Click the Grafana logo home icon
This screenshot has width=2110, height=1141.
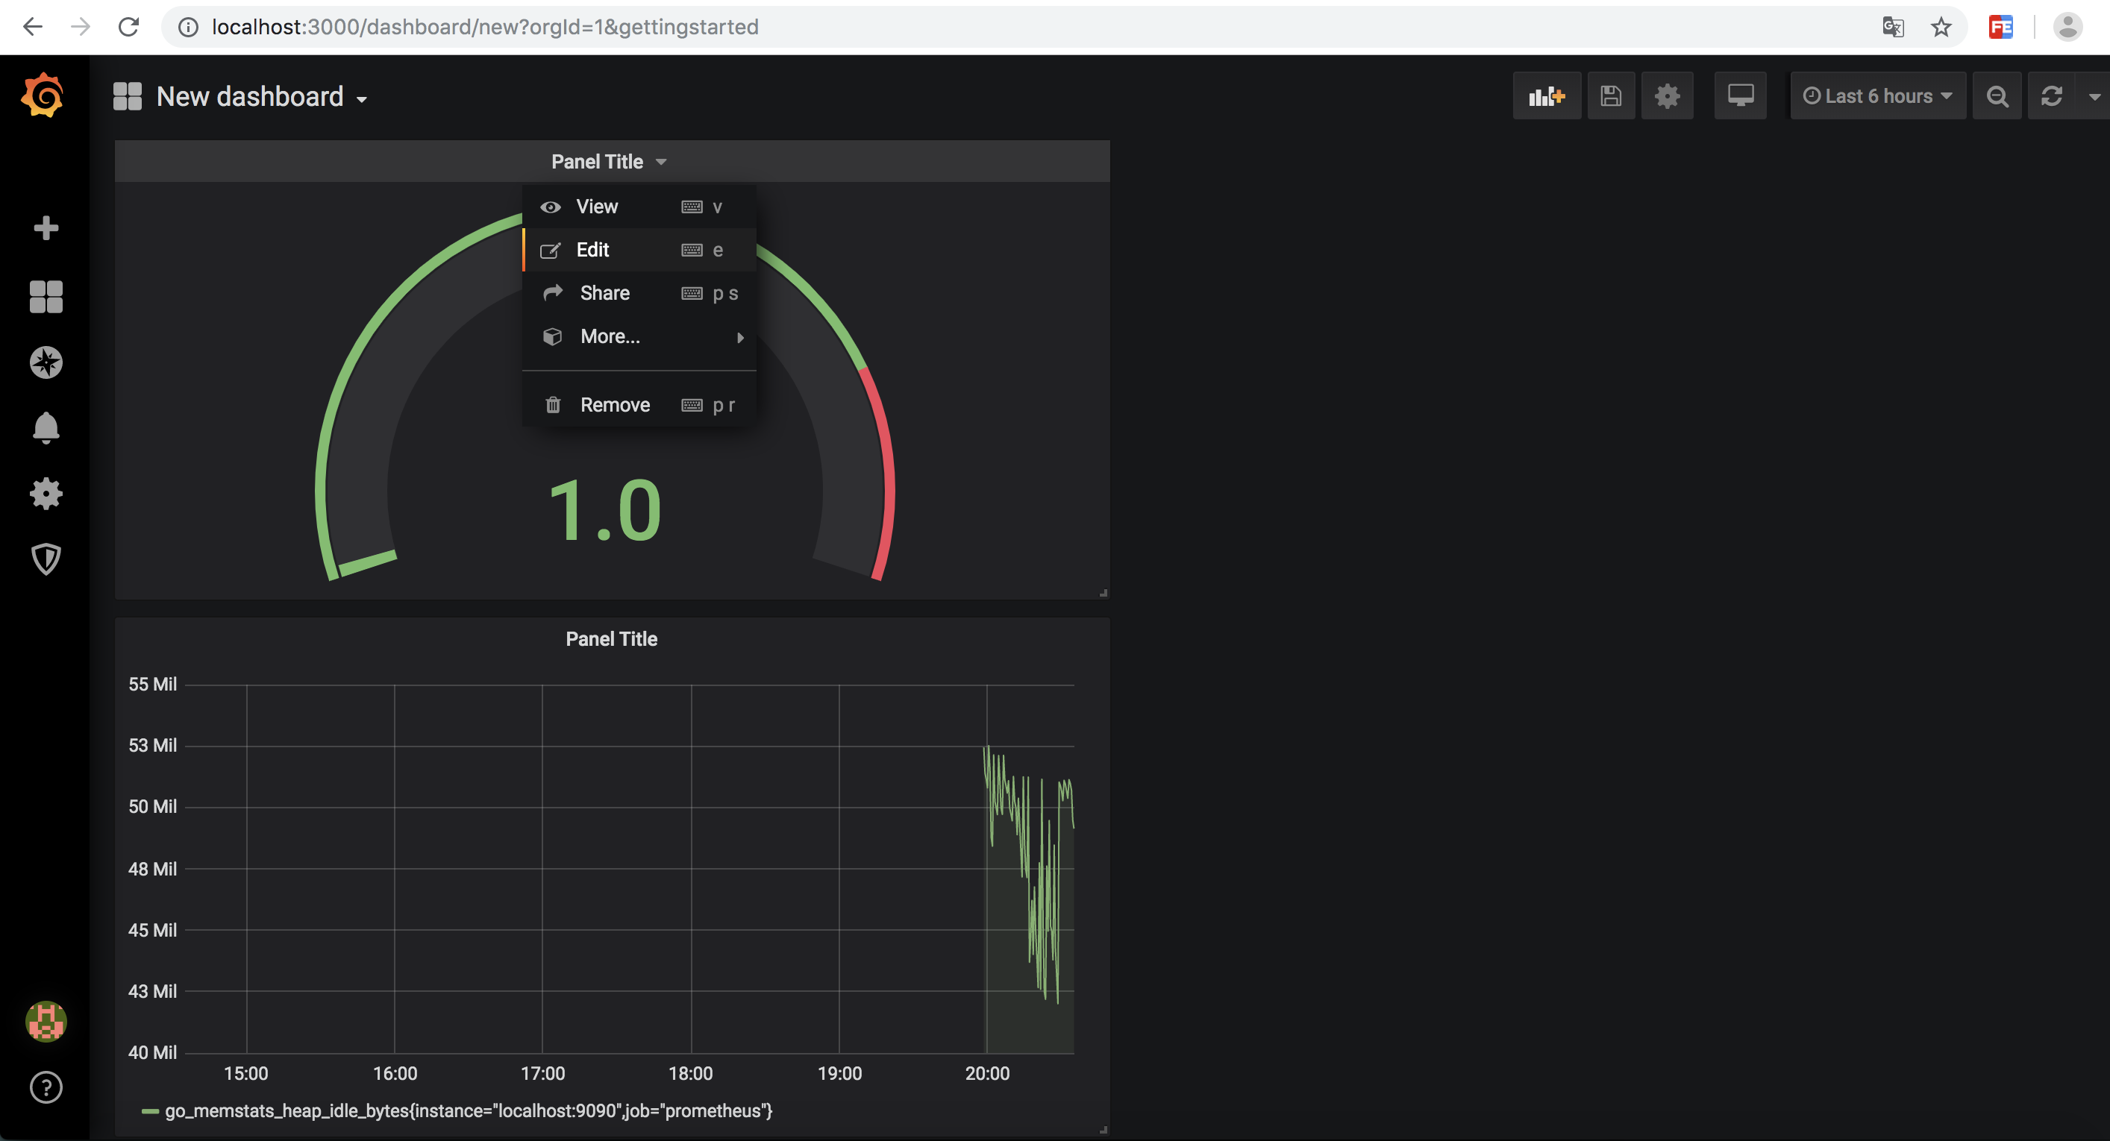coord(43,97)
